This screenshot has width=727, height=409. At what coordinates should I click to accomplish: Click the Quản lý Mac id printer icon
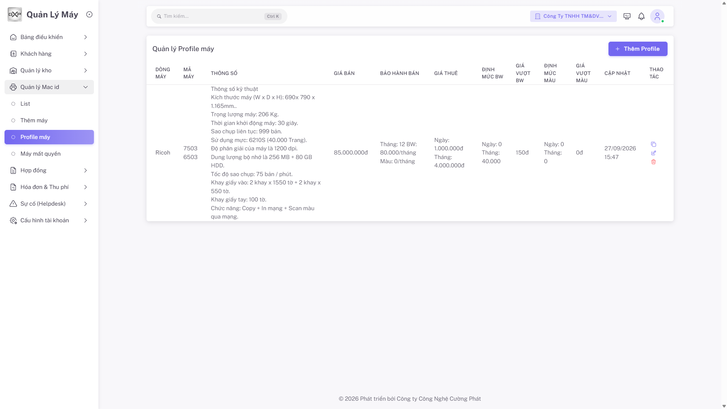(x=13, y=87)
